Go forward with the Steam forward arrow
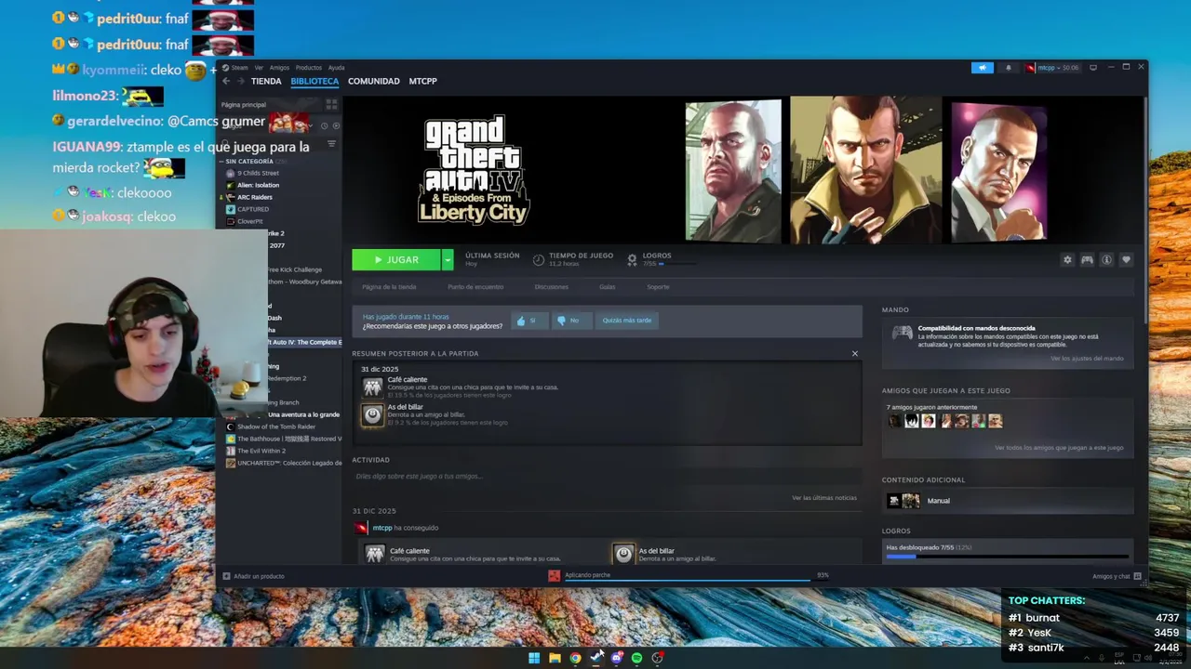This screenshot has height=669, width=1191. (240, 81)
